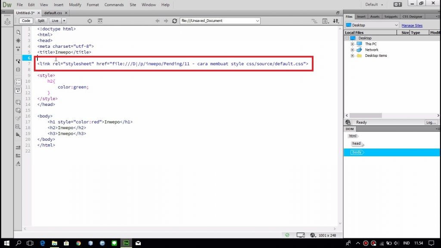The image size is (441, 248).
Task: Expand the Network tree node
Action: click(x=352, y=50)
